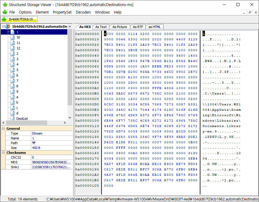Click the tree scroll-down arrow
Image resolution: width=259 pixels, height=202 pixels.
coord(70,118)
